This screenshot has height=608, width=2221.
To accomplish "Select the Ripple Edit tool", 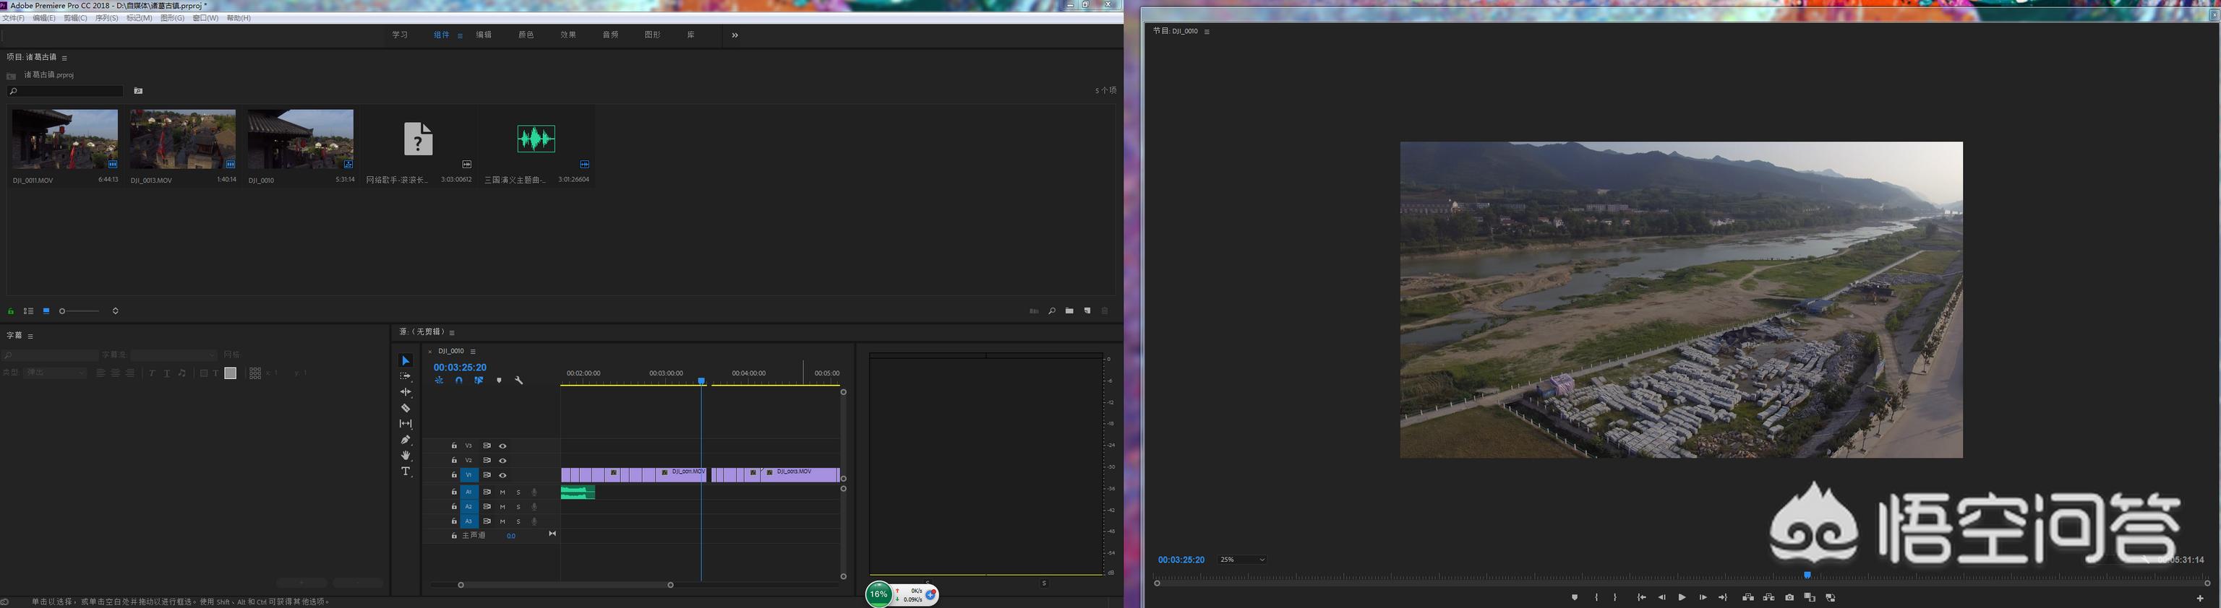I will click(x=405, y=393).
